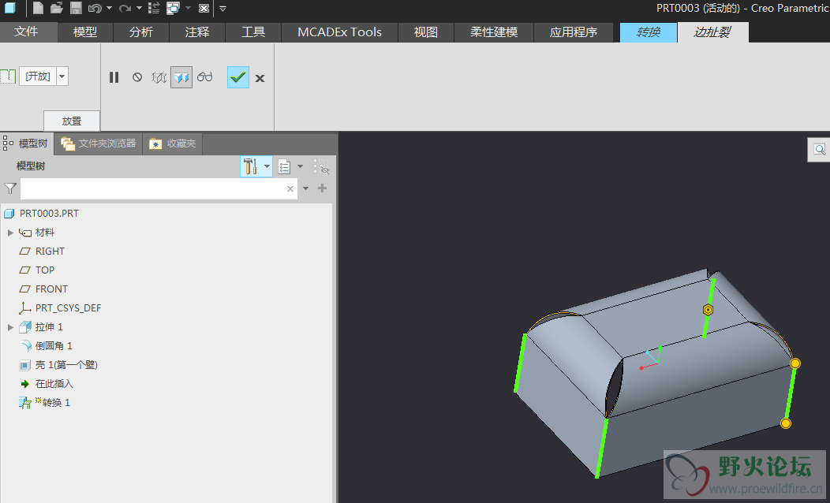This screenshot has width=830, height=503.
Task: Open the Windows list dropdown arrow
Action: (x=188, y=8)
